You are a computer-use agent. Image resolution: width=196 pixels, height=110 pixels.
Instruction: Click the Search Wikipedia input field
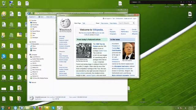pos(126,23)
